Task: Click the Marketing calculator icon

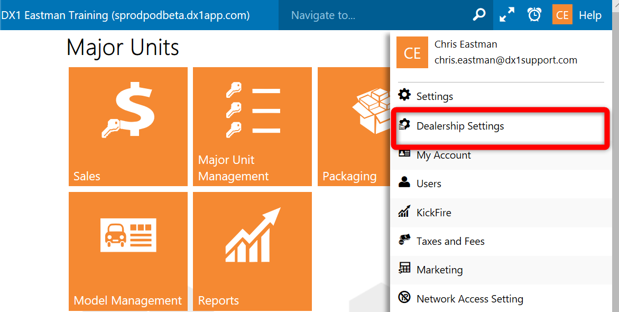Action: click(x=404, y=268)
